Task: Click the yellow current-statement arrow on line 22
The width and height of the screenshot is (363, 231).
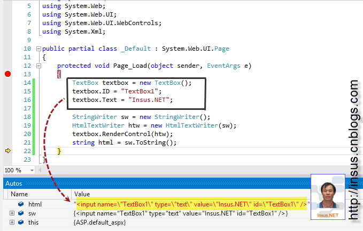Action: click(x=8, y=151)
